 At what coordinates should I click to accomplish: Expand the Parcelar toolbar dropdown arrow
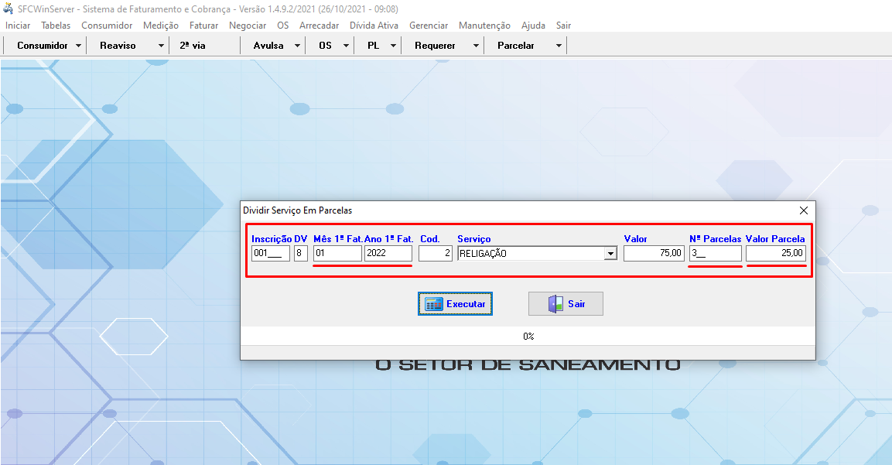click(559, 46)
